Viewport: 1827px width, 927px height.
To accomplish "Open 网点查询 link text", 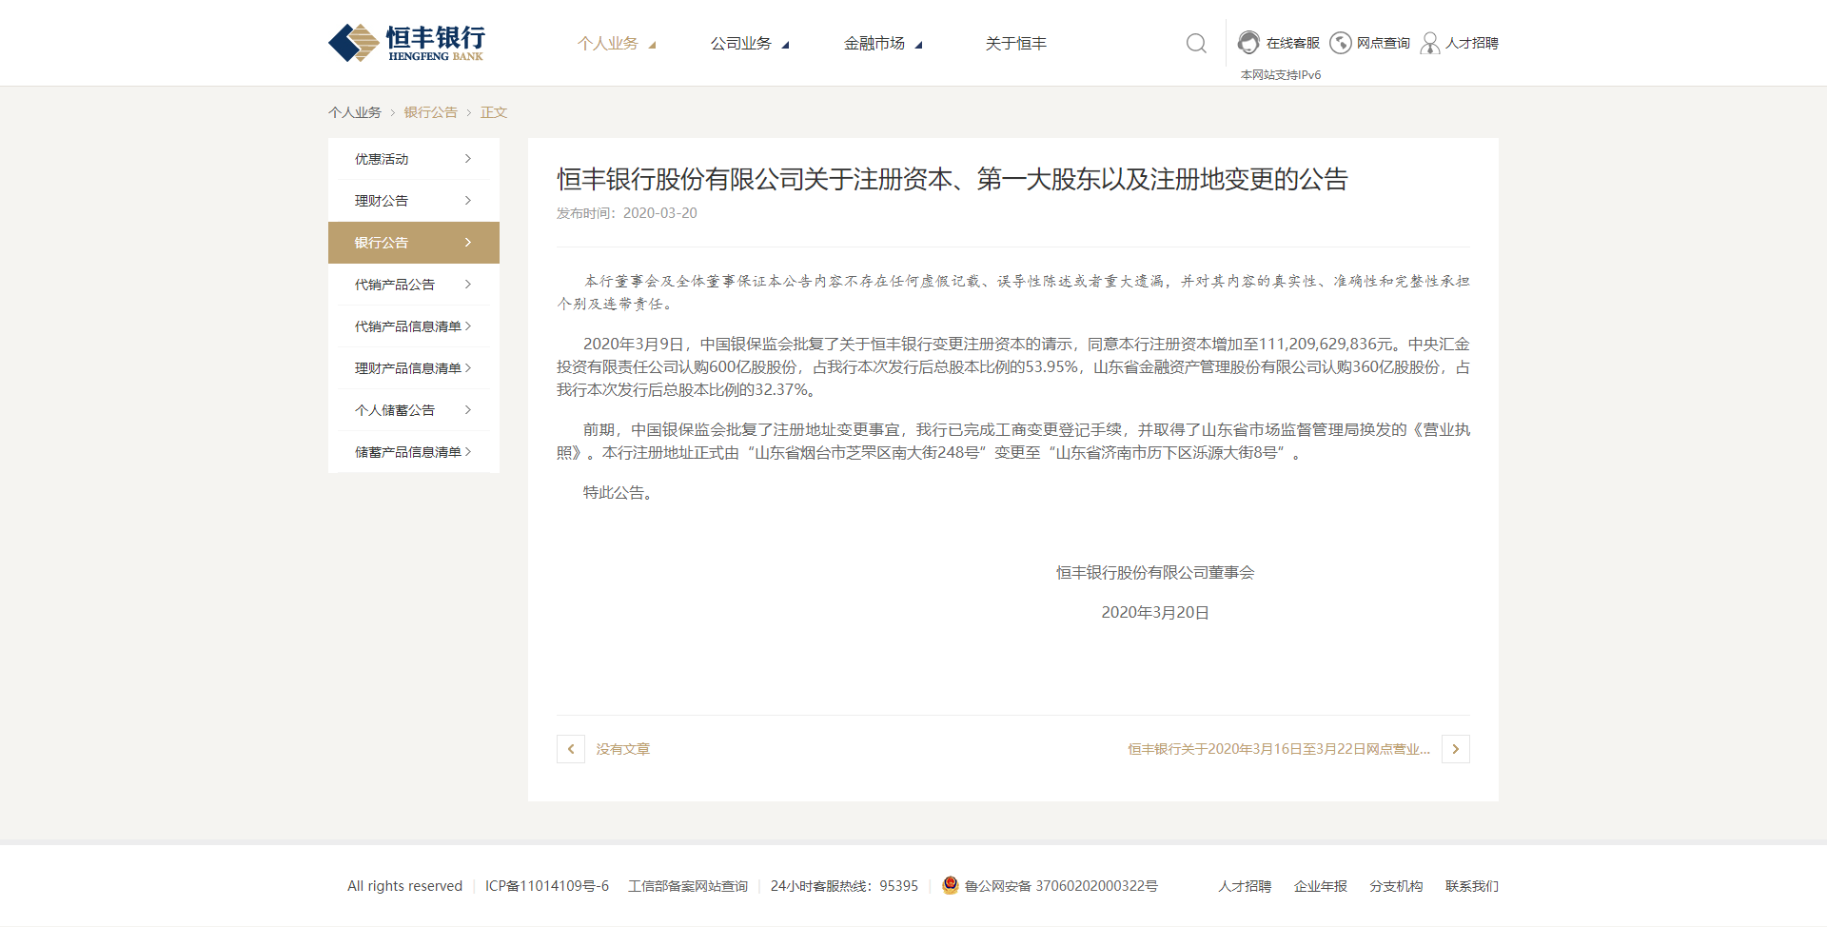I will [x=1384, y=43].
